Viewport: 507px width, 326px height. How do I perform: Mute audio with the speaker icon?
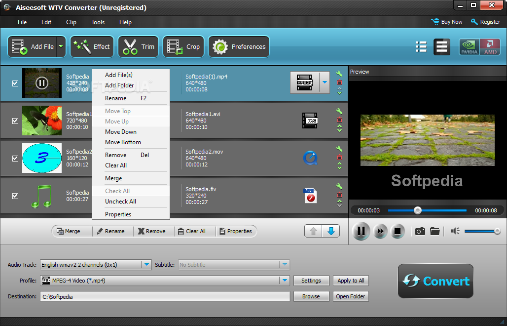455,231
